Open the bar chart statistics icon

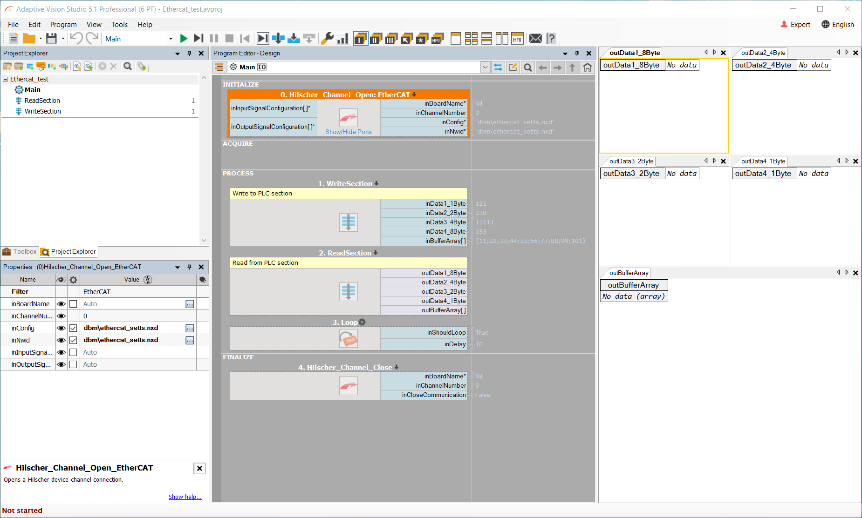pos(342,39)
